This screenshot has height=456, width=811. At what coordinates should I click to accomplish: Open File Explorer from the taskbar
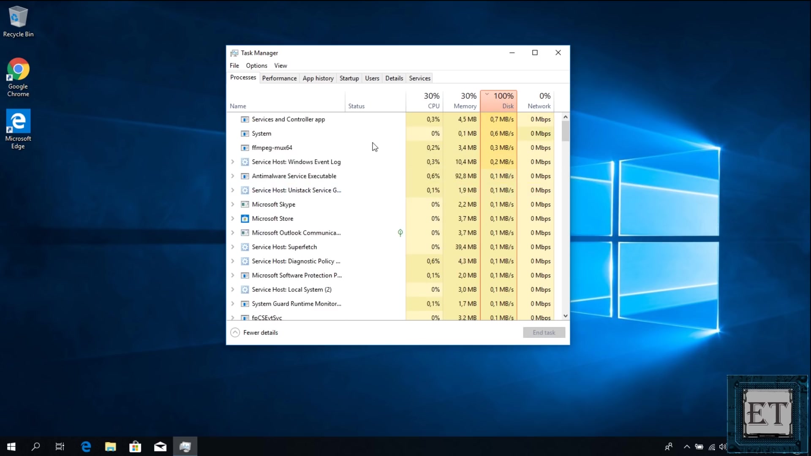pos(111,446)
